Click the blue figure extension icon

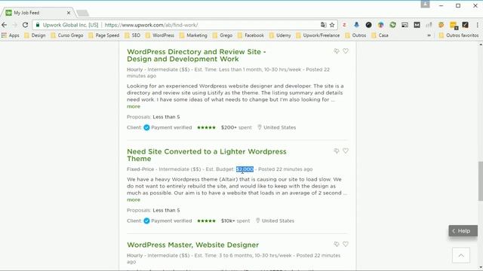[x=356, y=25]
